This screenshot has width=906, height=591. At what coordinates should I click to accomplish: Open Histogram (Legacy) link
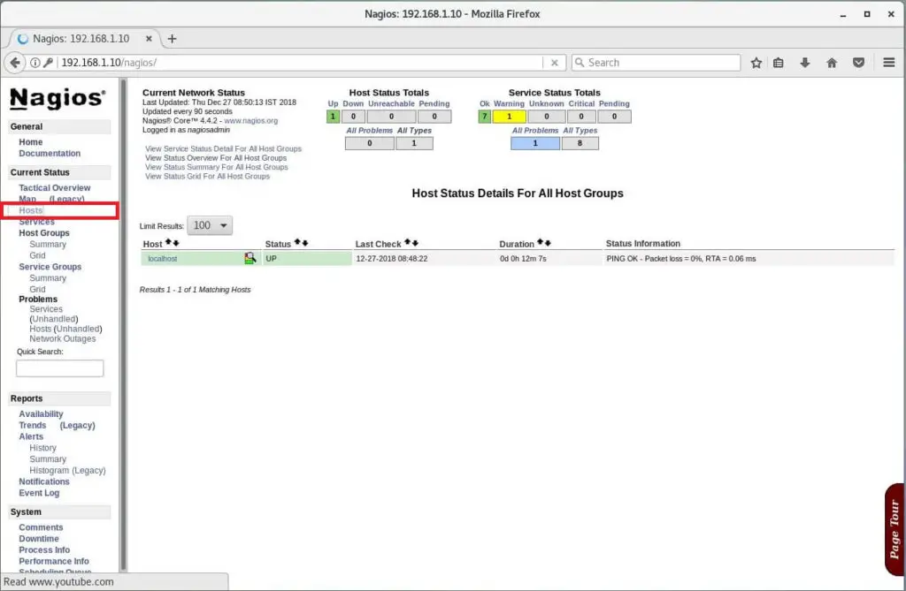point(67,470)
